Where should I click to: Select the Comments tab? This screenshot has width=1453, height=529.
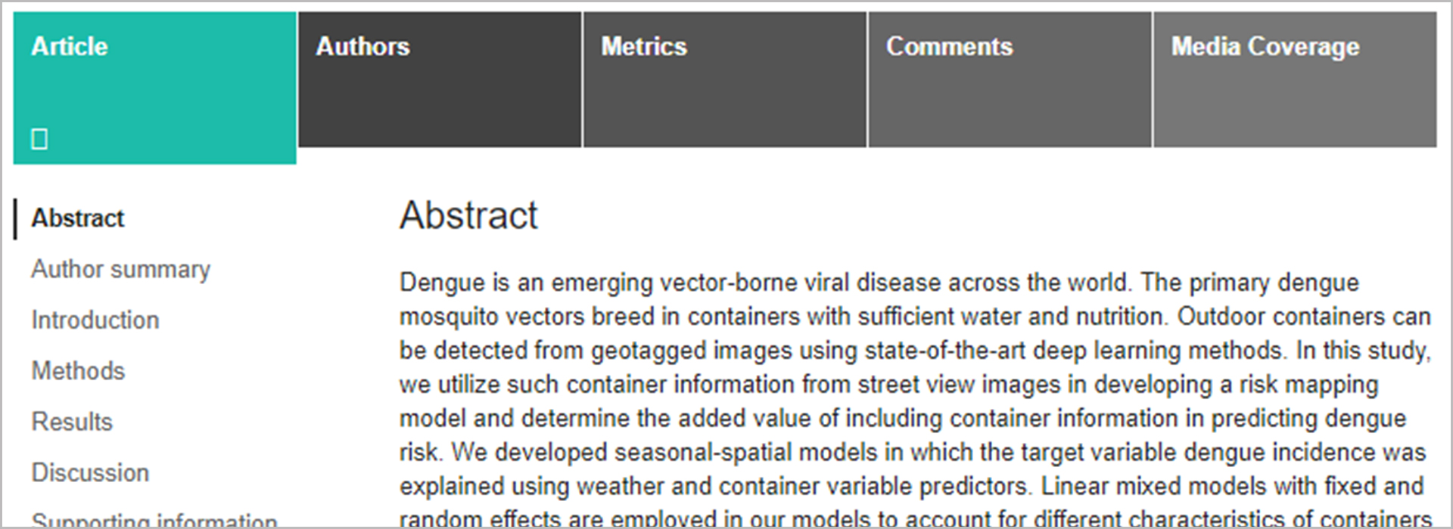click(x=949, y=47)
